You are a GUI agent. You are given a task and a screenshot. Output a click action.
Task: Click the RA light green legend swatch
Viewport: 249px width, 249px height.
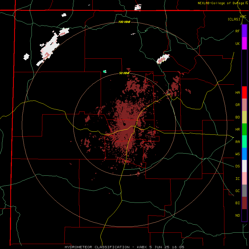[244, 142]
